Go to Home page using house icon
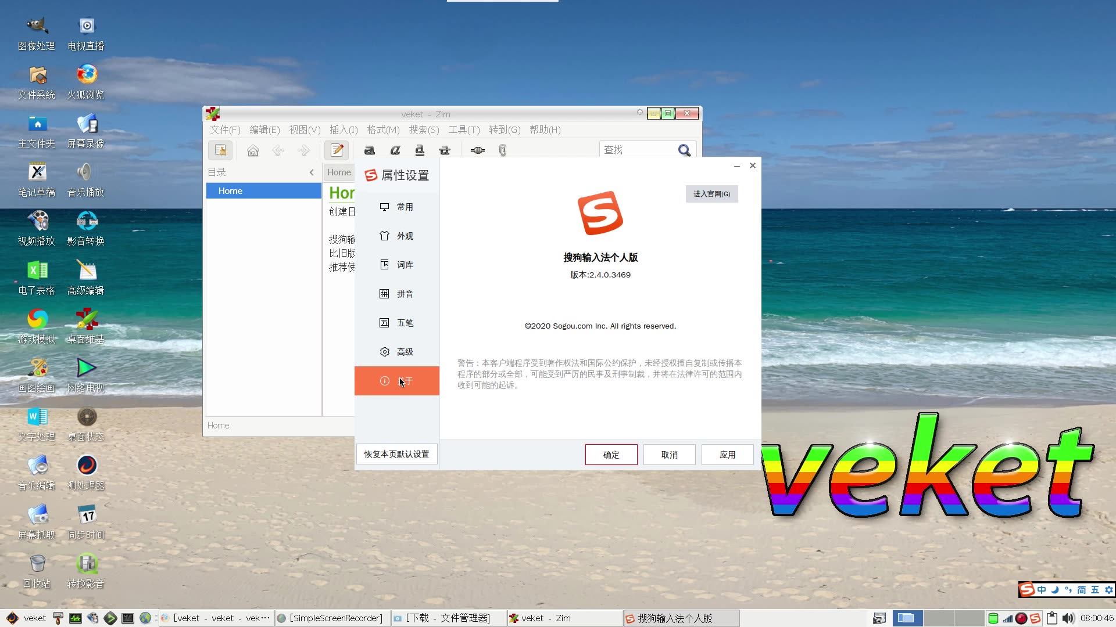The width and height of the screenshot is (1116, 627). tap(253, 150)
